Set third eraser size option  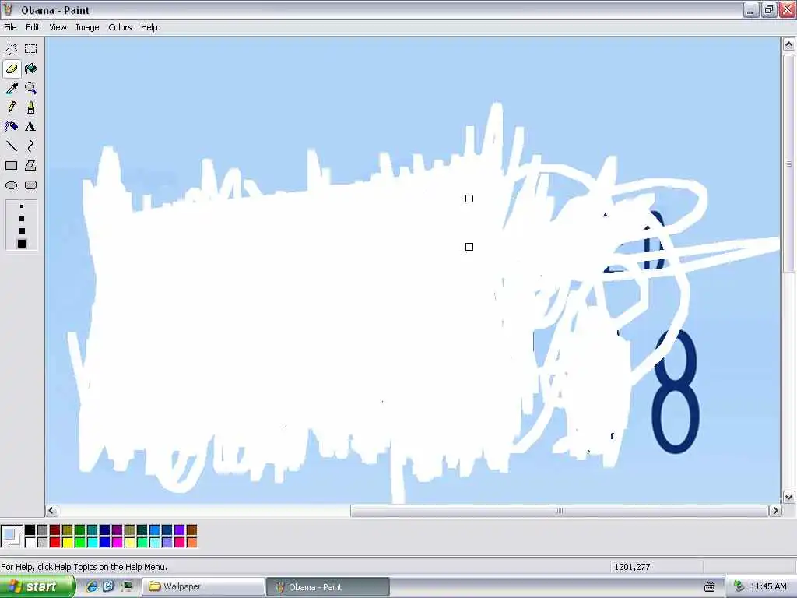pos(21,230)
